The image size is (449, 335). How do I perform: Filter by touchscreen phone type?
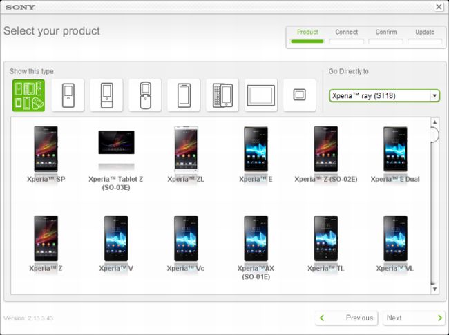click(x=184, y=95)
